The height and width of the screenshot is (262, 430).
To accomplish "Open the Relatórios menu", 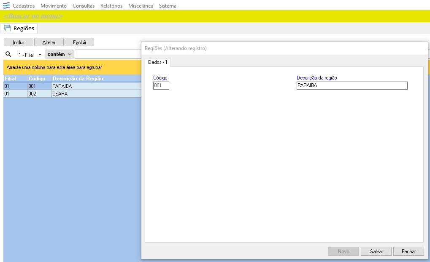I will 111,6.
